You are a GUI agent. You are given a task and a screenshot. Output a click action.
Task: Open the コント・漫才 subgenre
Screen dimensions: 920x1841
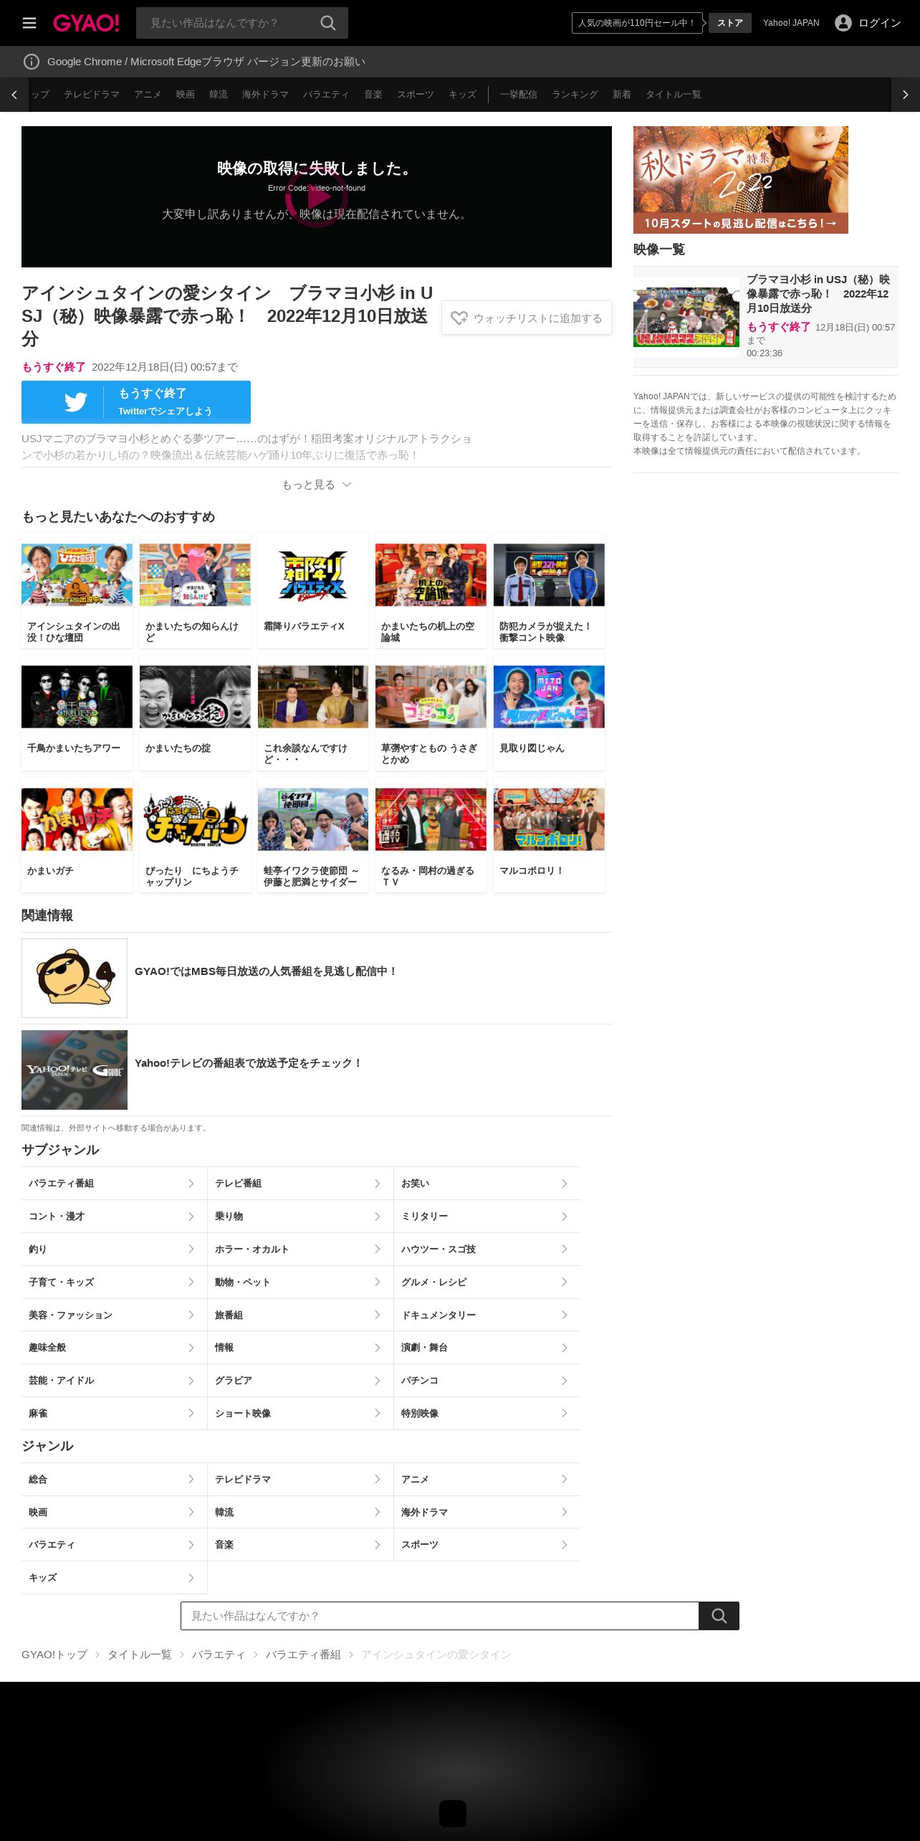pyautogui.click(x=114, y=1217)
